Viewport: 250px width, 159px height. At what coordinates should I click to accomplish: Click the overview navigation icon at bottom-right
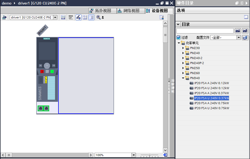(165, 155)
